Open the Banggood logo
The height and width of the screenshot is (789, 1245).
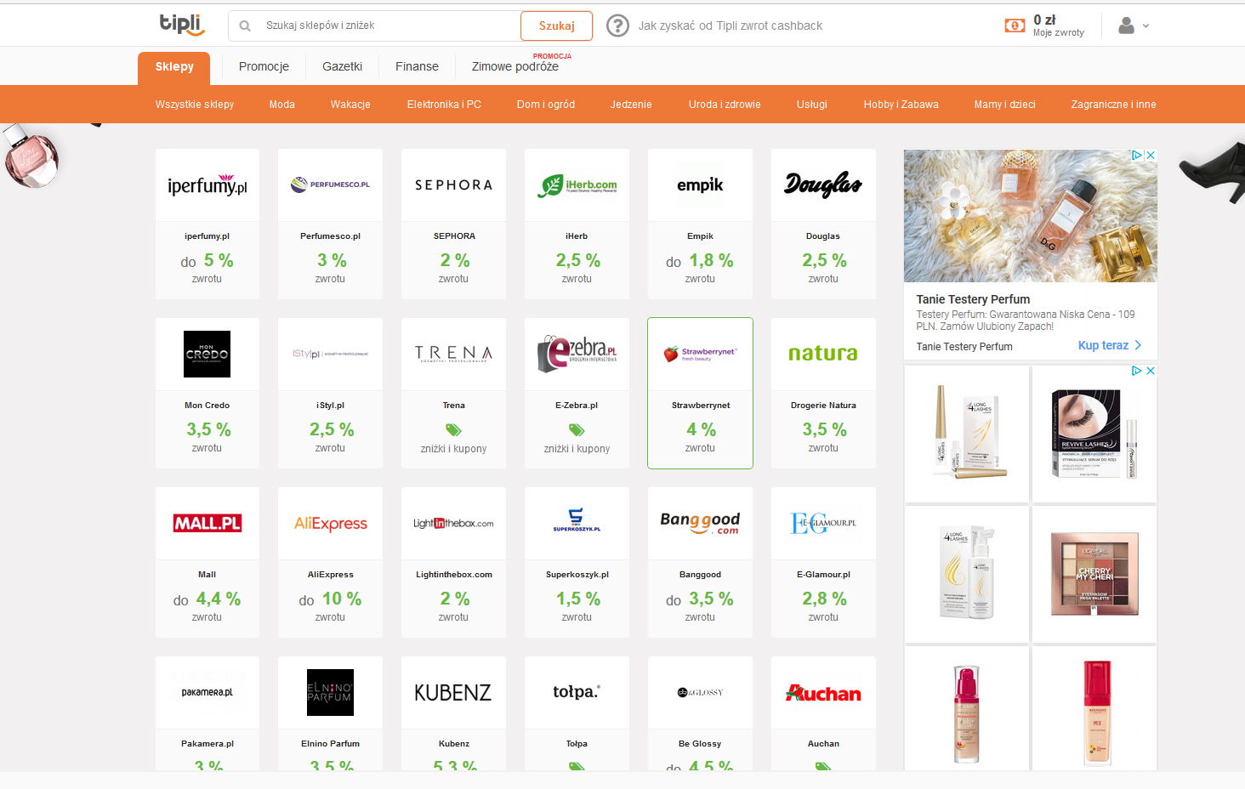pos(700,522)
